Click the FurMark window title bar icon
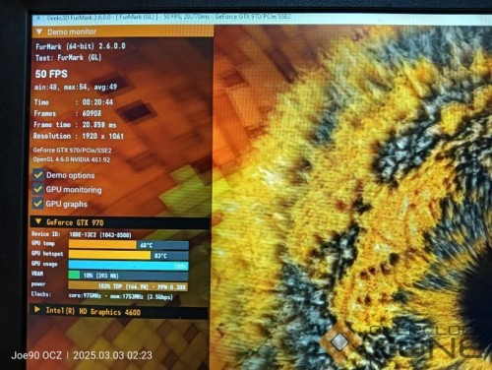492x370 pixels. 38,18
